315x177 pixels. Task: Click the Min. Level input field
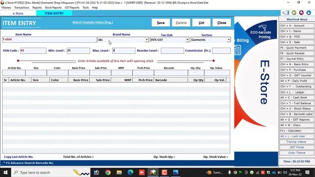[x=78, y=51]
